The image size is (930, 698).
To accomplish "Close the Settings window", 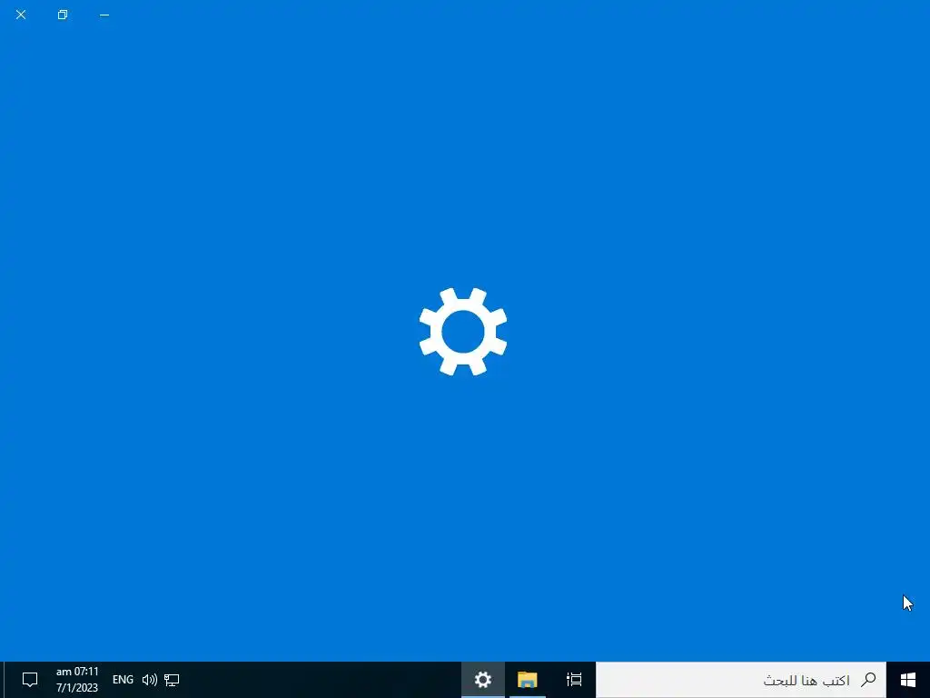I will [21, 15].
